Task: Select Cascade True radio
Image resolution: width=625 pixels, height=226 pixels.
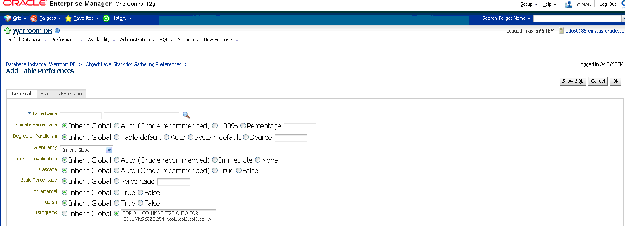Action: pos(215,171)
